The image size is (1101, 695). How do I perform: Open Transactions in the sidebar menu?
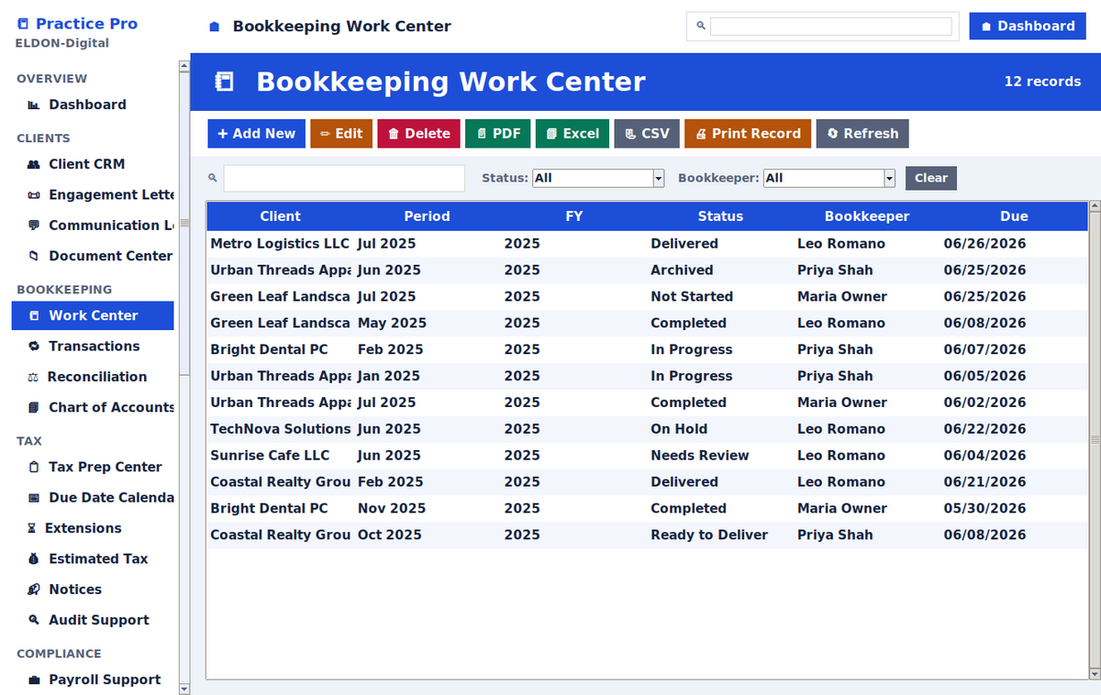(93, 346)
